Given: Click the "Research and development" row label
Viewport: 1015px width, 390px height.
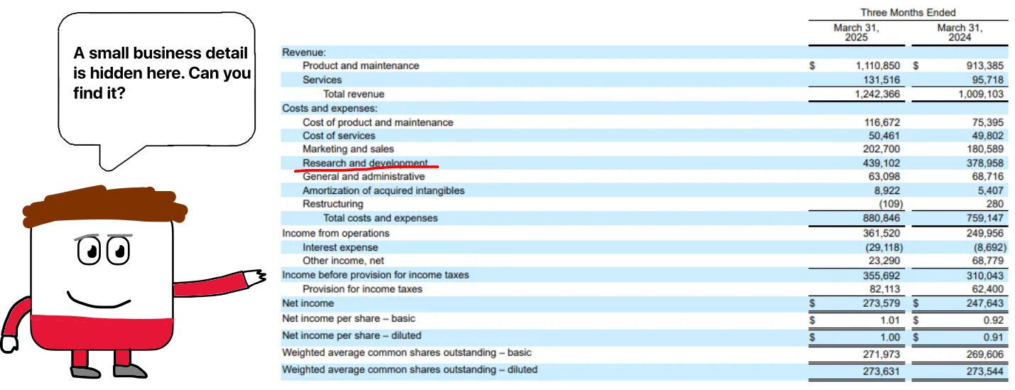Looking at the screenshot, I should click(x=365, y=163).
